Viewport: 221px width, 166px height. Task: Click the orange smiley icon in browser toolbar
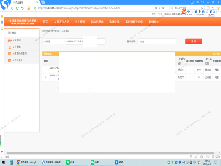point(208,8)
